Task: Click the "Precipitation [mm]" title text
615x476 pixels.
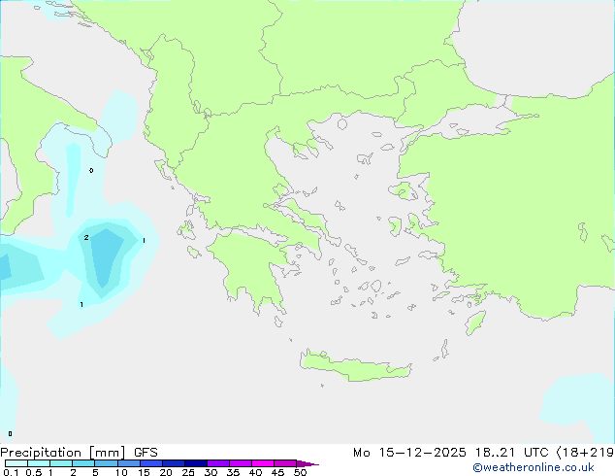Action: coord(63,453)
